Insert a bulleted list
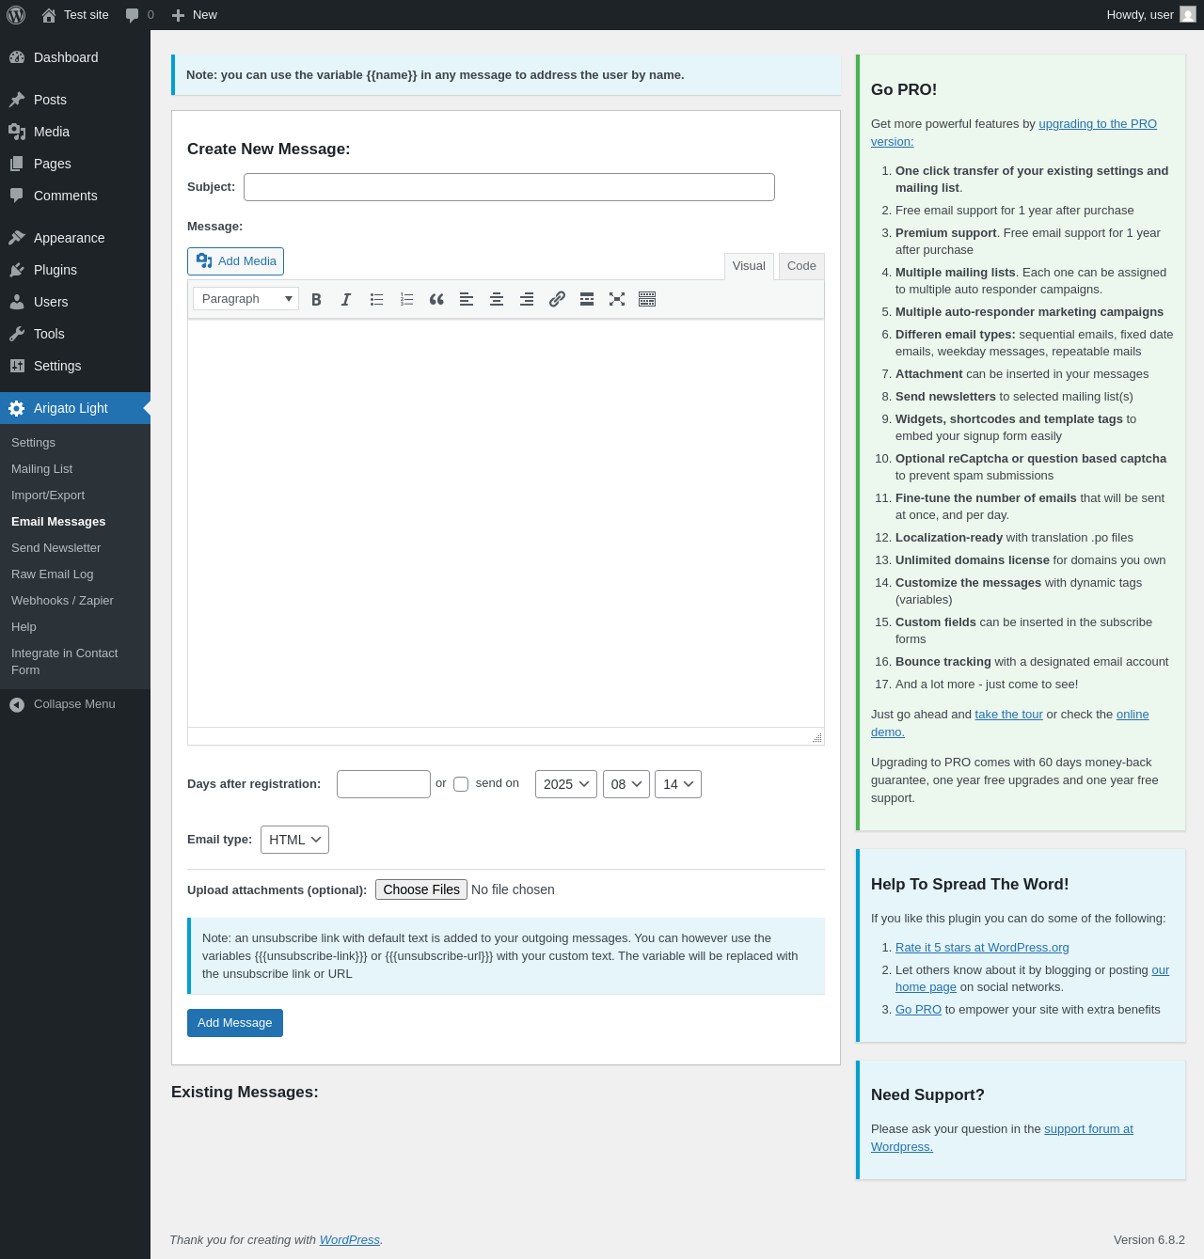The image size is (1204, 1259). [376, 299]
